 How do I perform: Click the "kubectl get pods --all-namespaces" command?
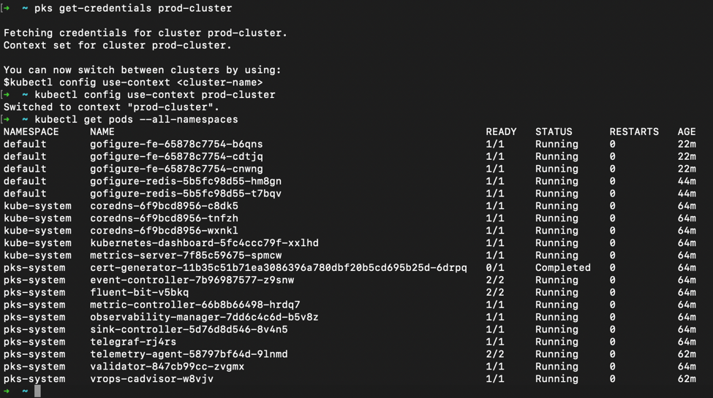click(136, 119)
